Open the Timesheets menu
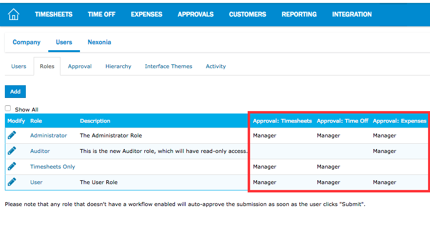Screen dimensions: 430x227 click(x=54, y=14)
